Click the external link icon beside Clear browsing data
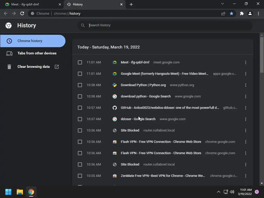 [57, 67]
